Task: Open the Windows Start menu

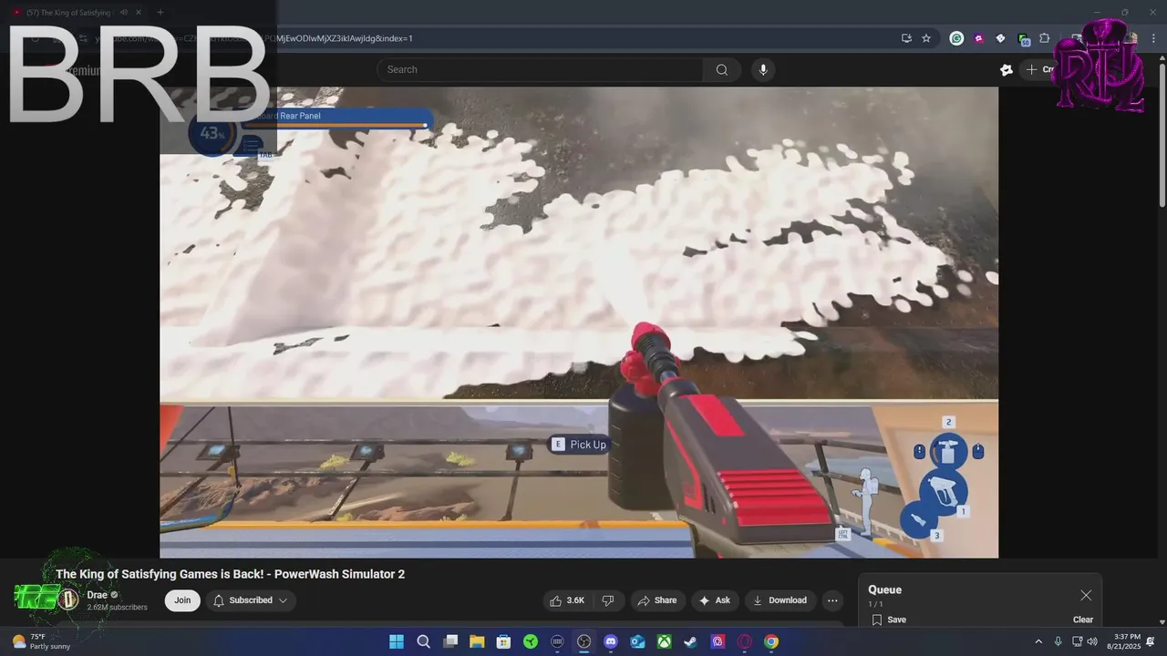Action: click(397, 641)
